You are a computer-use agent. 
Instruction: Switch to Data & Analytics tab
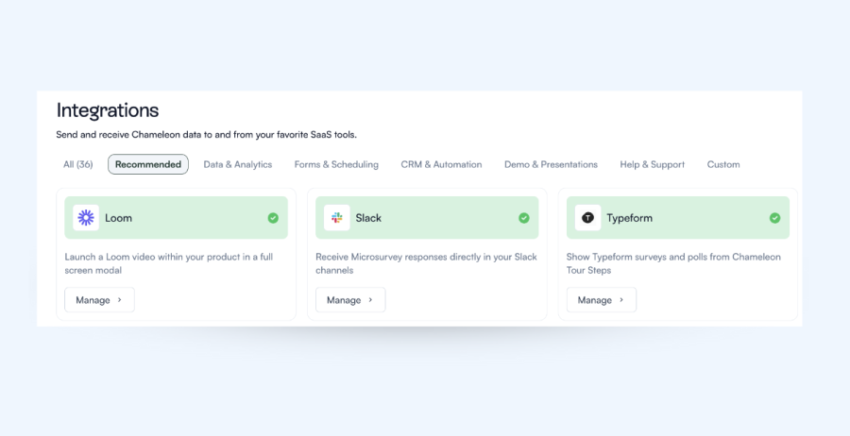pos(238,164)
